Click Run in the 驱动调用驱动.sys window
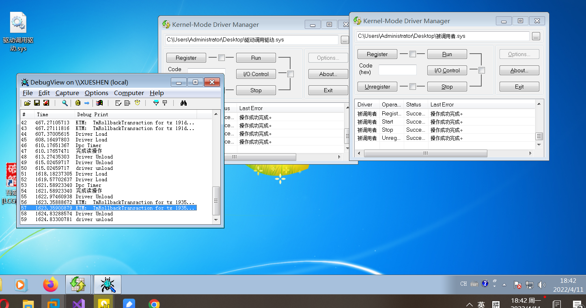This screenshot has height=308, width=586. coord(256,58)
